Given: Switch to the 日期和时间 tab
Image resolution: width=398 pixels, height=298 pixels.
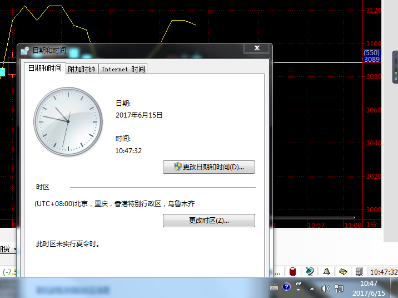Looking at the screenshot, I should pos(44,68).
